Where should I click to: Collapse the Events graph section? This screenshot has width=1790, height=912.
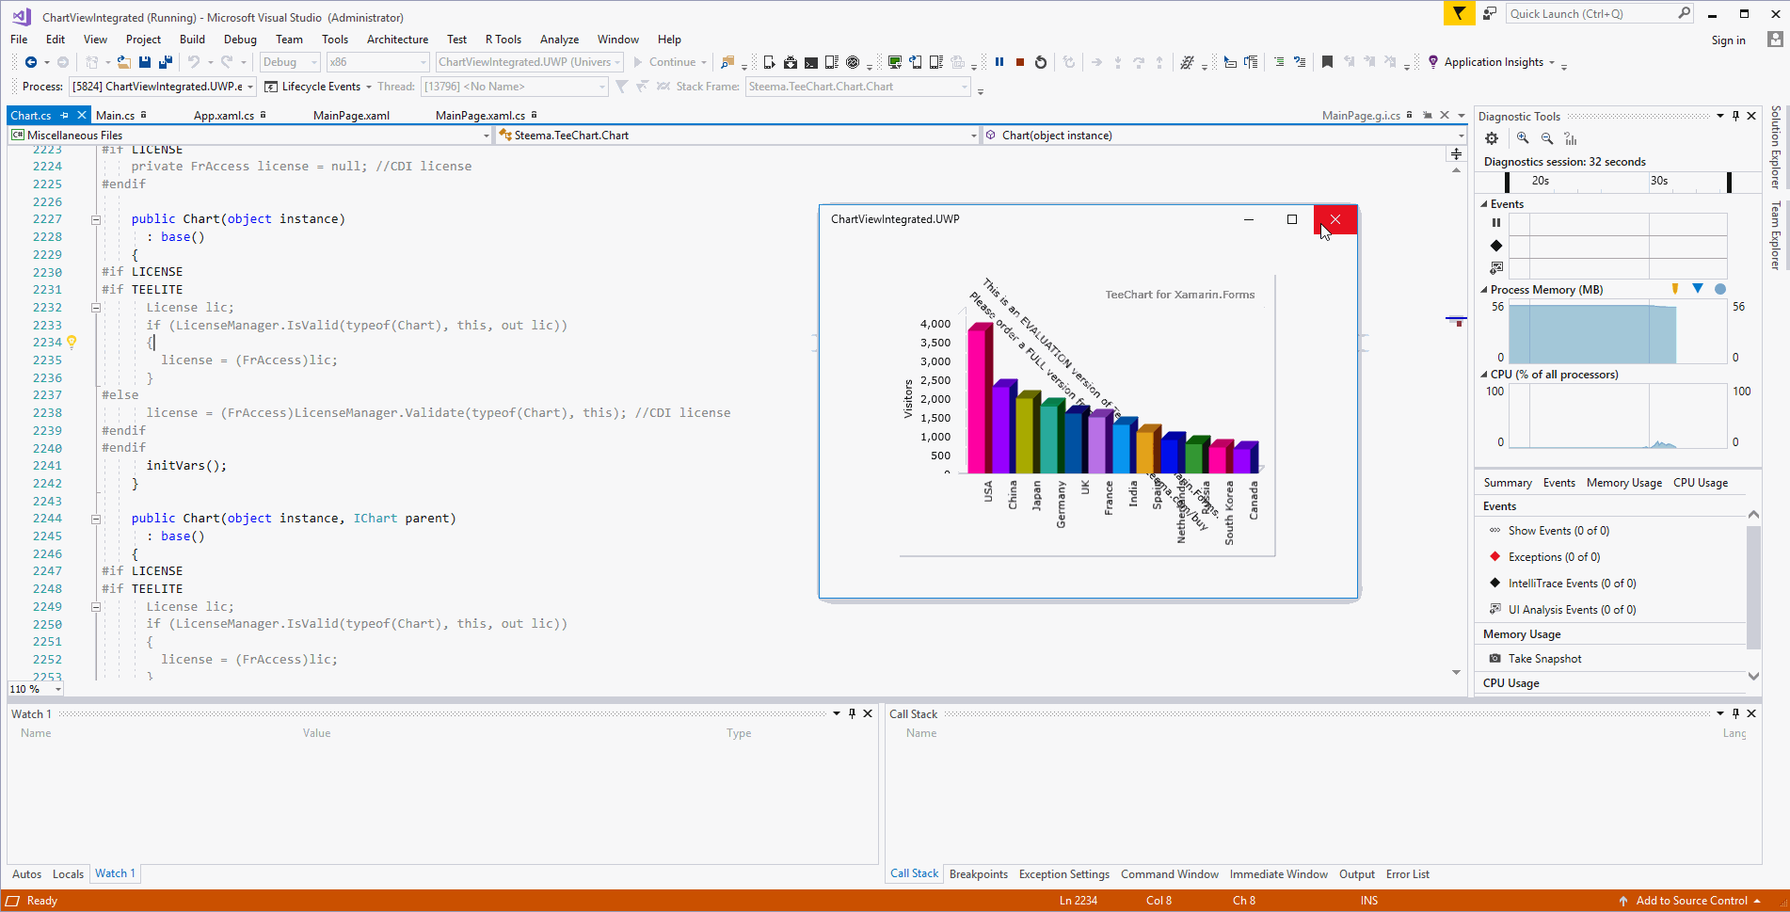click(x=1484, y=204)
